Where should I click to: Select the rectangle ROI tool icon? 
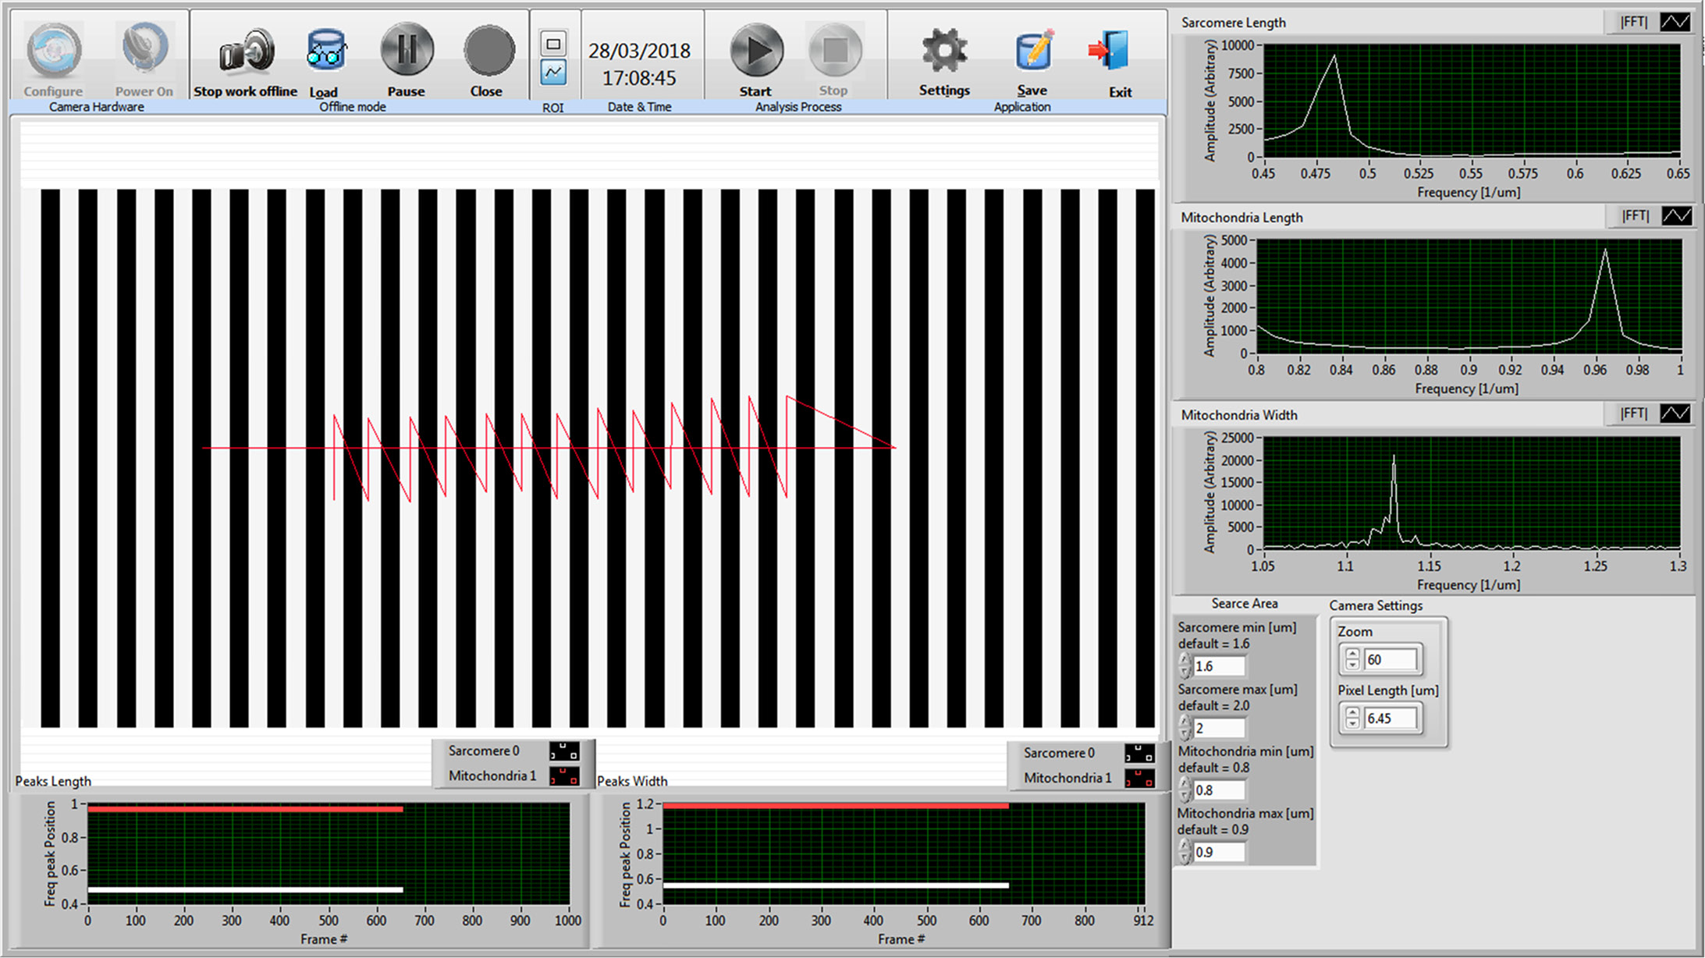(553, 44)
